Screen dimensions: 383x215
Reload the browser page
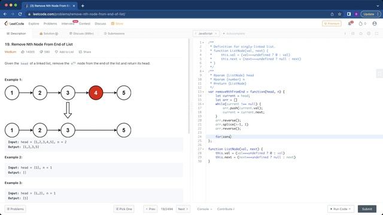click(20, 14)
